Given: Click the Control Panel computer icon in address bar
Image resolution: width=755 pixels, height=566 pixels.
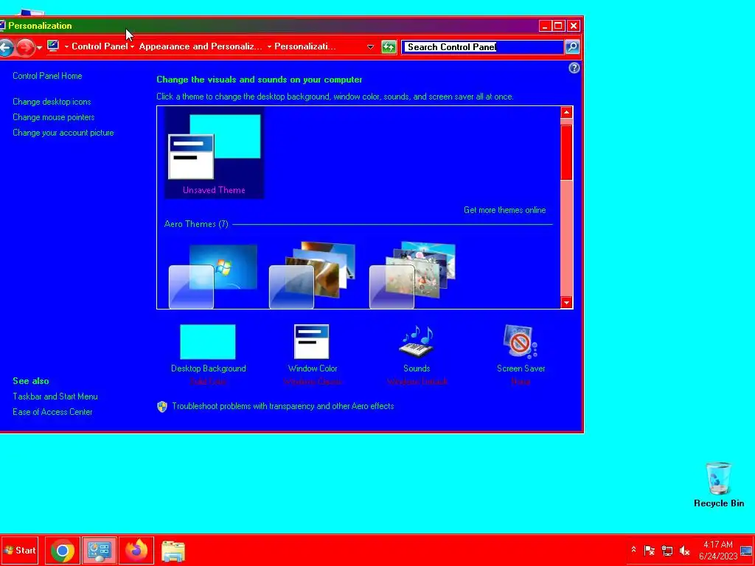Looking at the screenshot, I should 53,46.
